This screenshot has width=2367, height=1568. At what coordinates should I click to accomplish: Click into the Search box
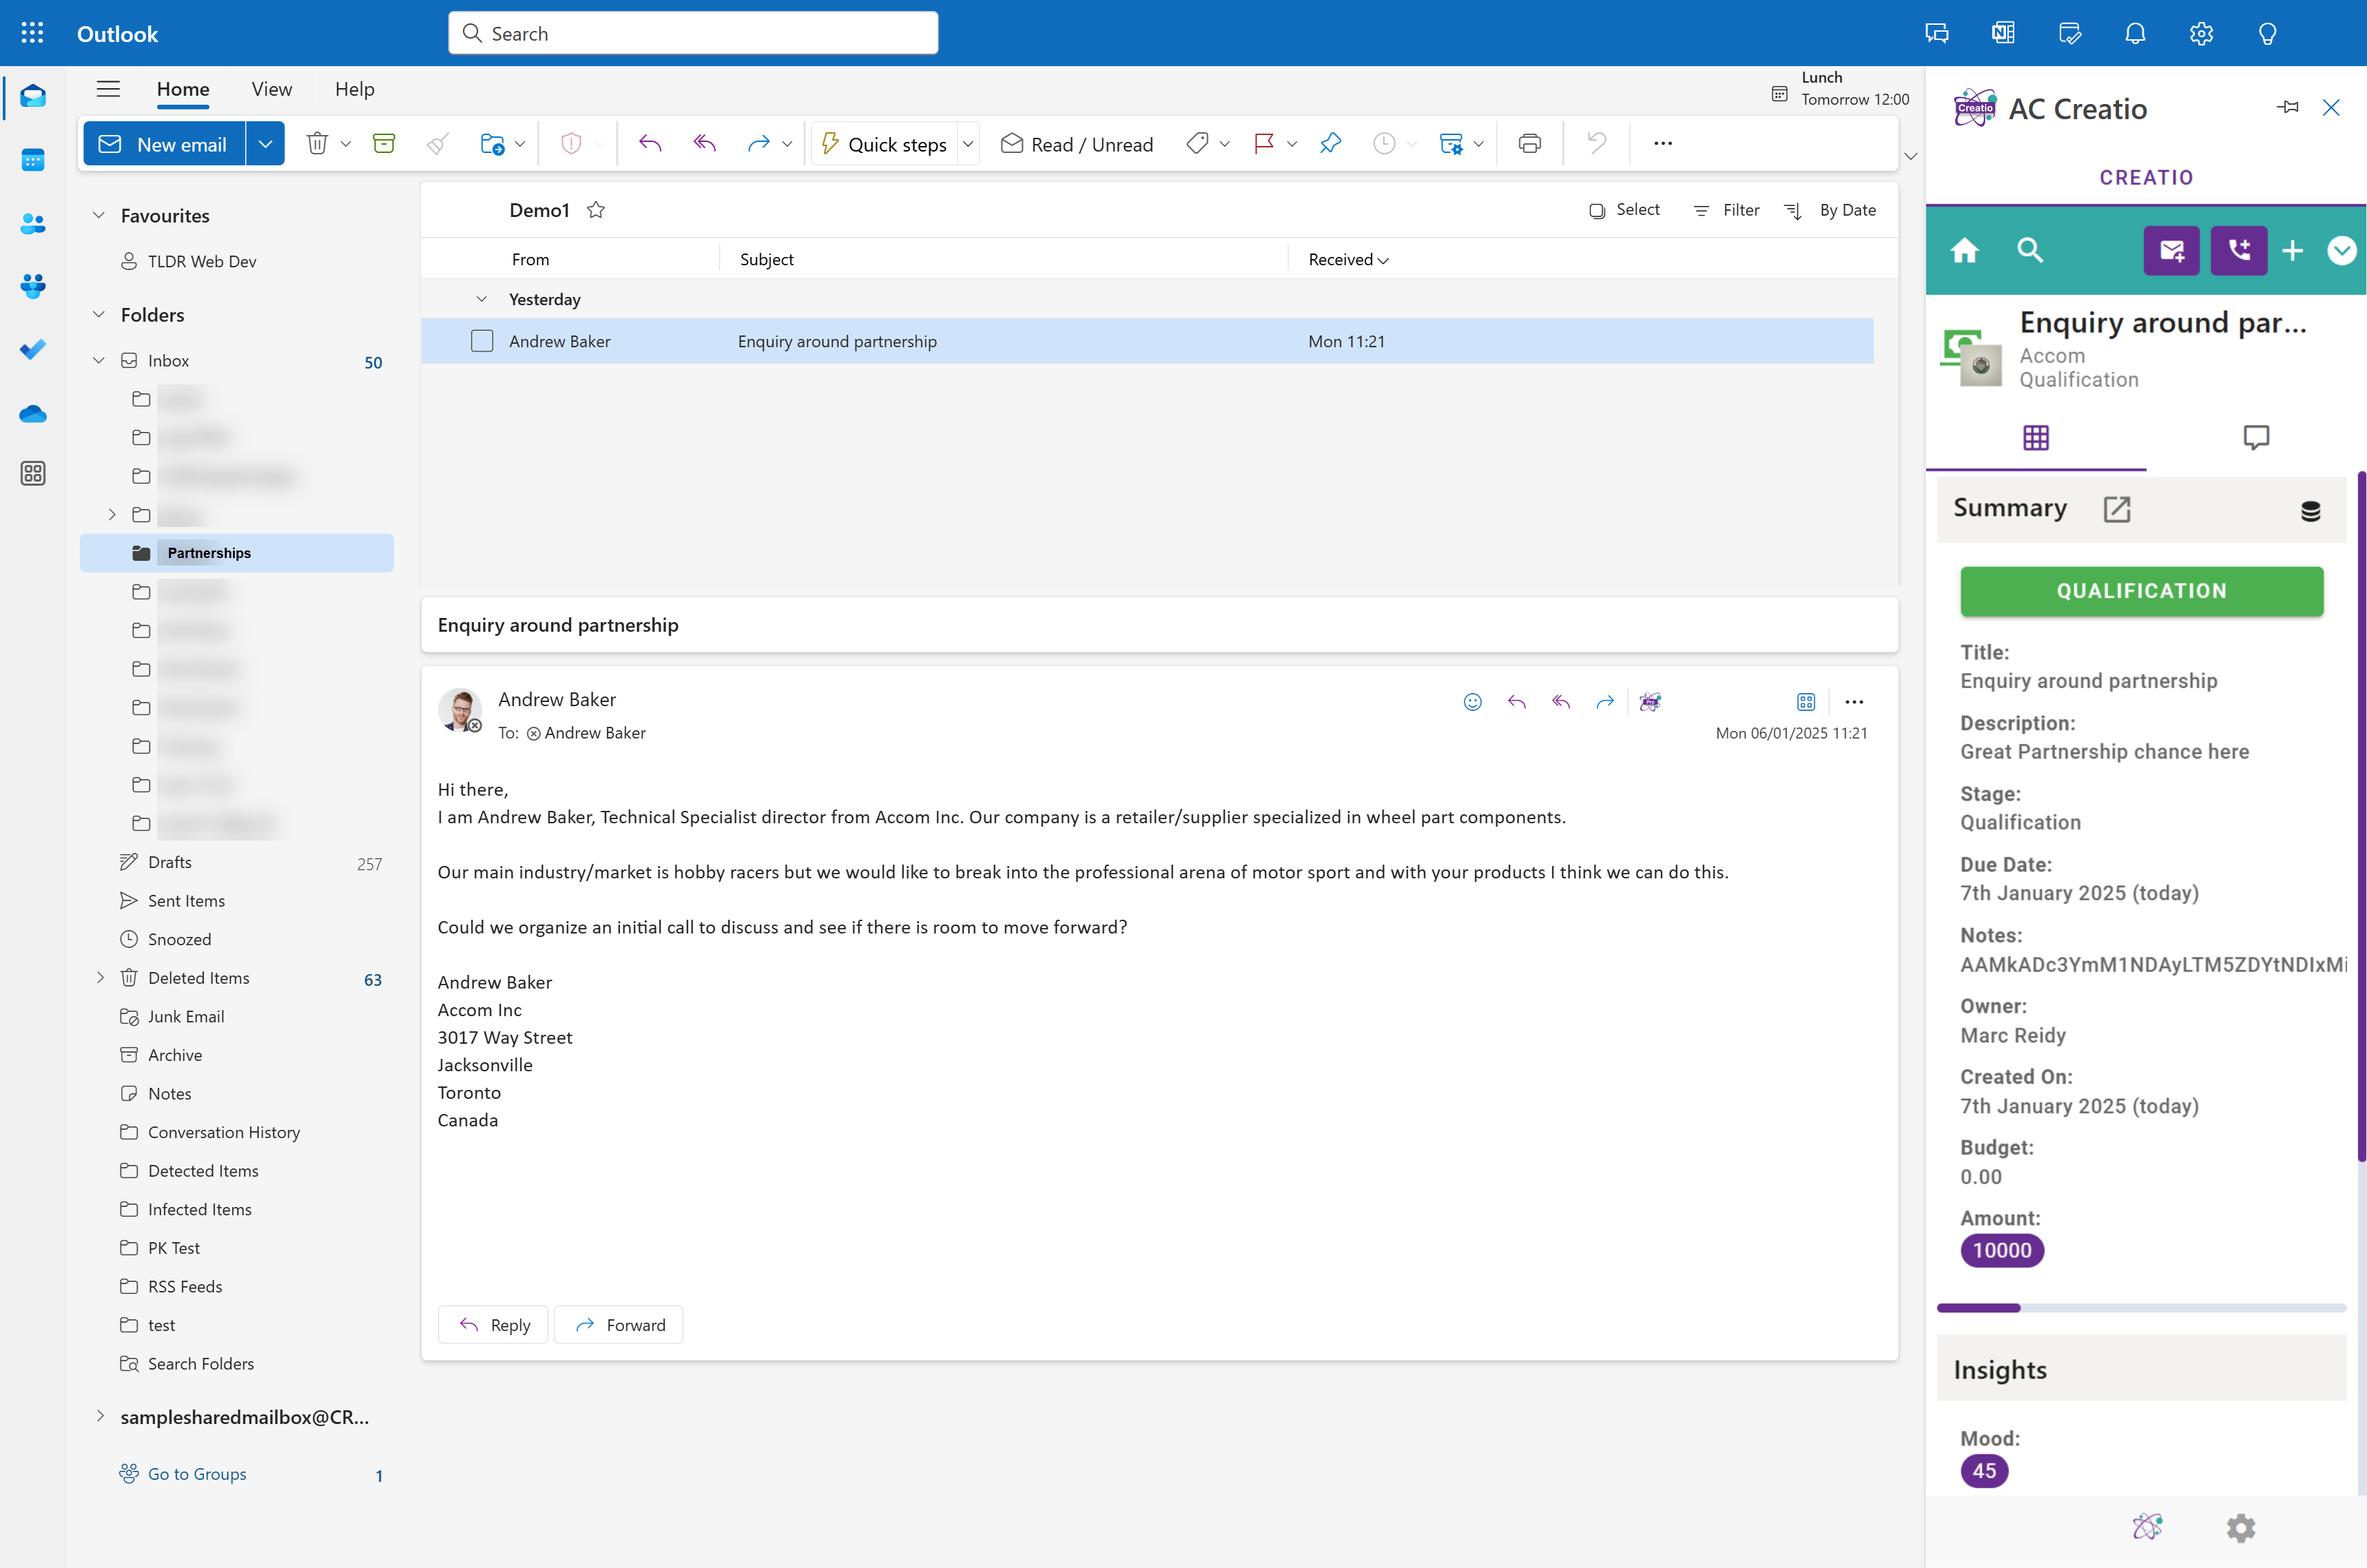tap(693, 33)
